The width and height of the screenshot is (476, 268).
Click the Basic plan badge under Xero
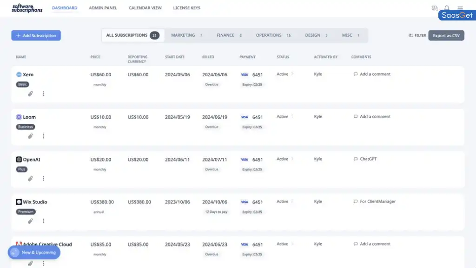point(21,84)
